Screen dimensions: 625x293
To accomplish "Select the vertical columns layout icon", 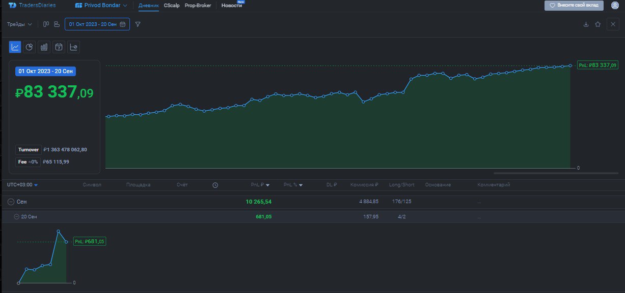I will point(46,24).
